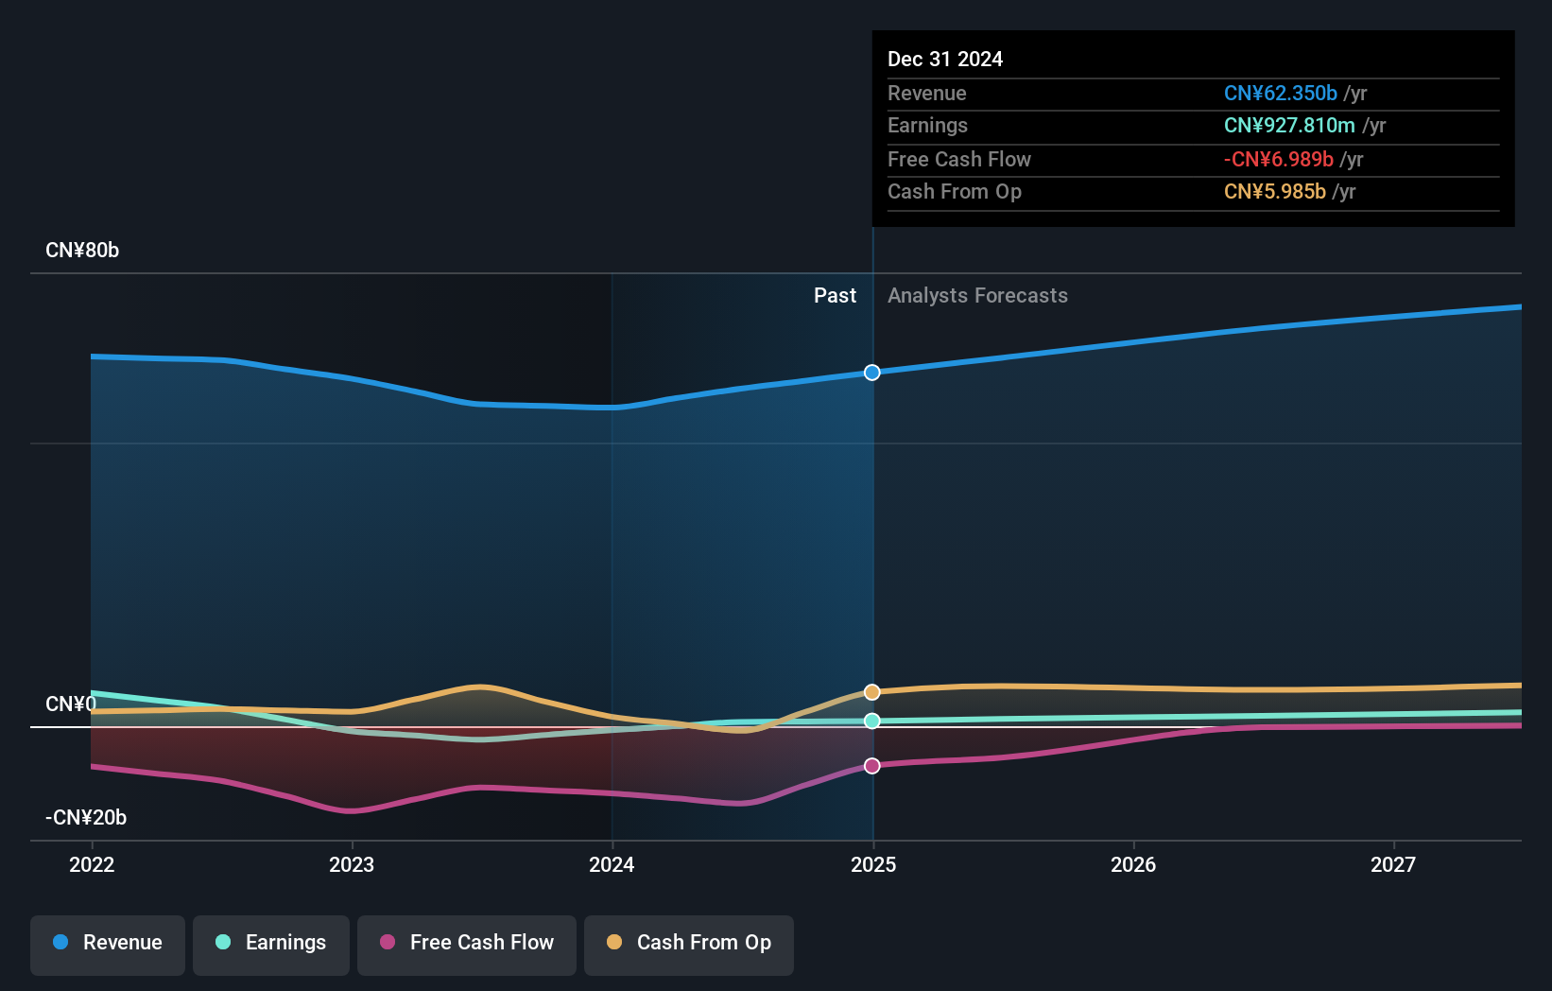The height and width of the screenshot is (991, 1552).
Task: Toggle the Earnings series off
Action: (x=270, y=943)
